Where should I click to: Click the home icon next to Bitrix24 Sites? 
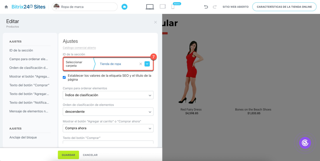pyautogui.click(x=6, y=7)
